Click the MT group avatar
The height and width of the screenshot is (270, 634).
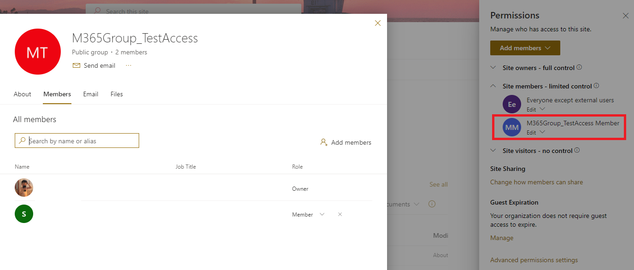38,52
